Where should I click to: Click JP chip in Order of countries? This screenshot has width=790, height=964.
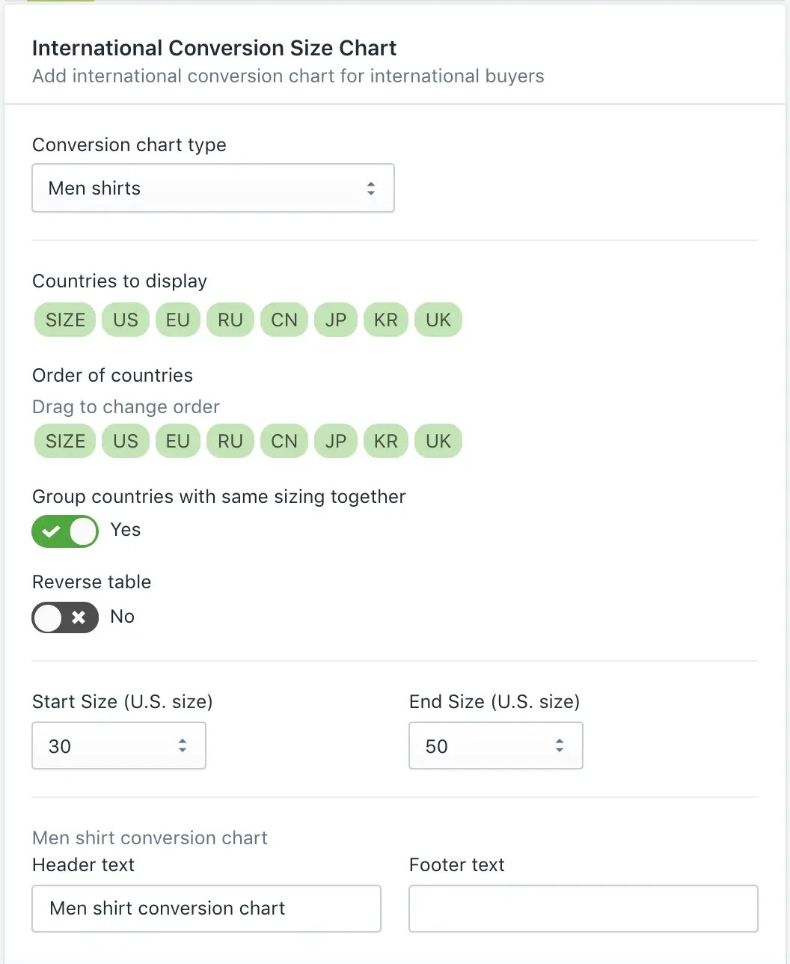[x=336, y=441]
